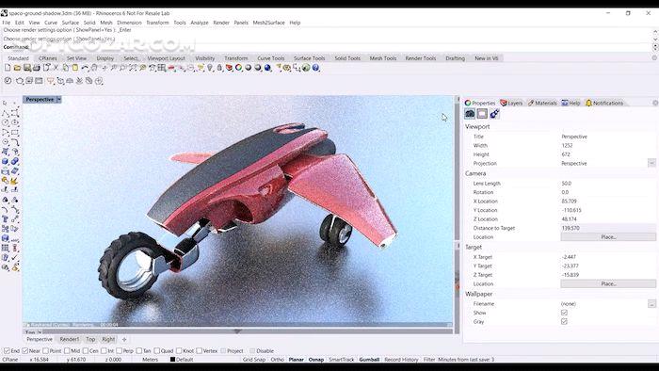Click the Open file folder icon
659x371 pixels.
coord(17,68)
